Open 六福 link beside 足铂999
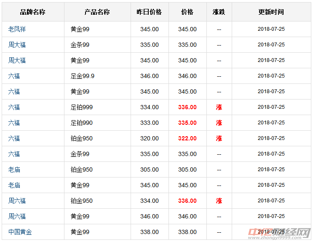313x242 pixels. pyautogui.click(x=14, y=107)
